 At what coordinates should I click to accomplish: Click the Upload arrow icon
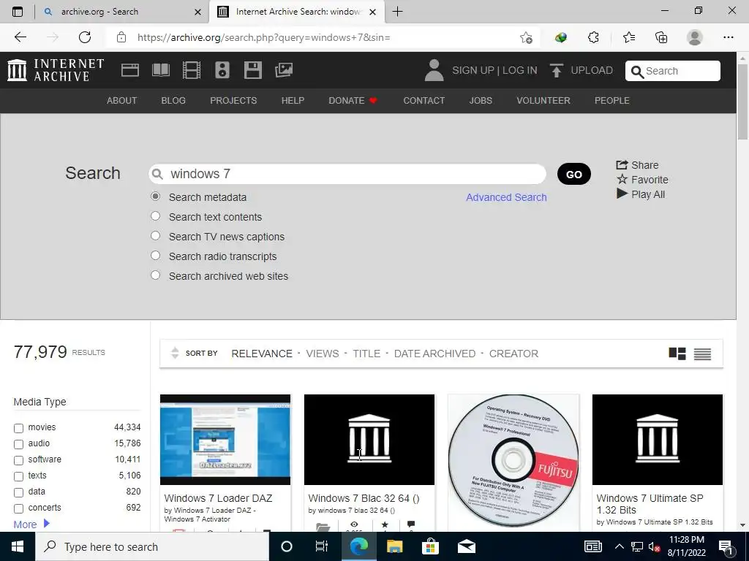pos(557,70)
